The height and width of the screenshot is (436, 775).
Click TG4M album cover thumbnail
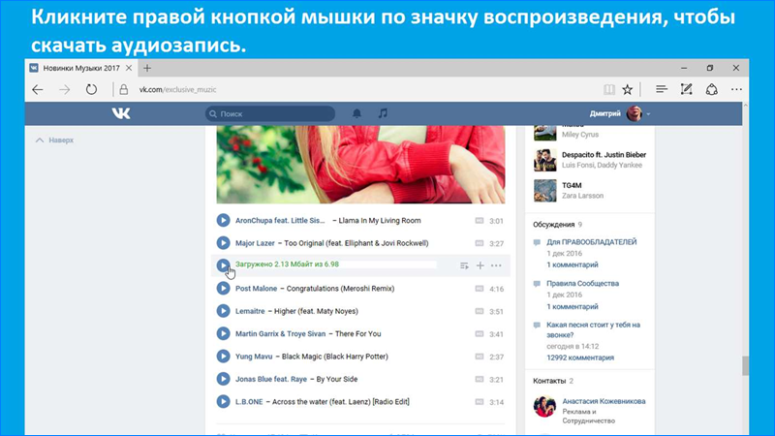(x=545, y=191)
